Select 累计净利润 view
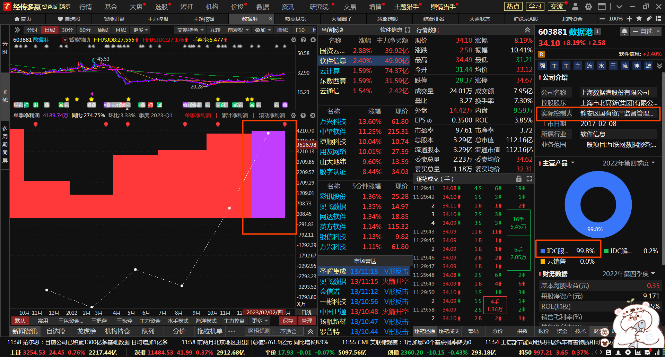Viewport: 665px width, 357px height. pyautogui.click(x=235, y=116)
